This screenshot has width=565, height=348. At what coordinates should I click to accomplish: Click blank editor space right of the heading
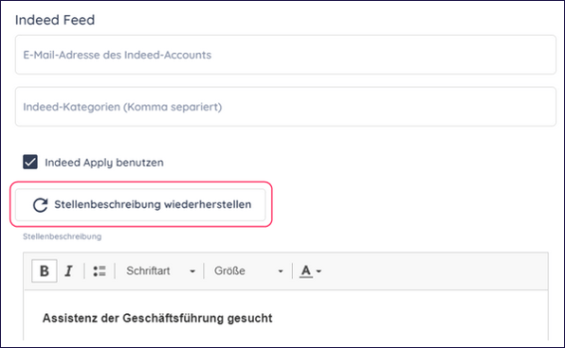409,318
